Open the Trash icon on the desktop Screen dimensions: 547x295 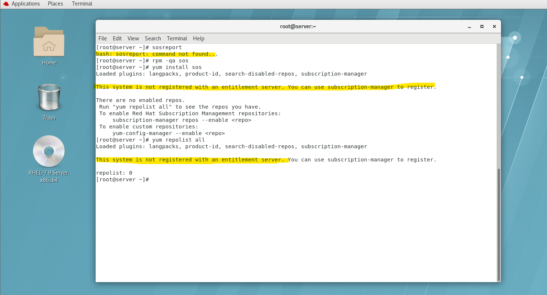click(x=49, y=97)
